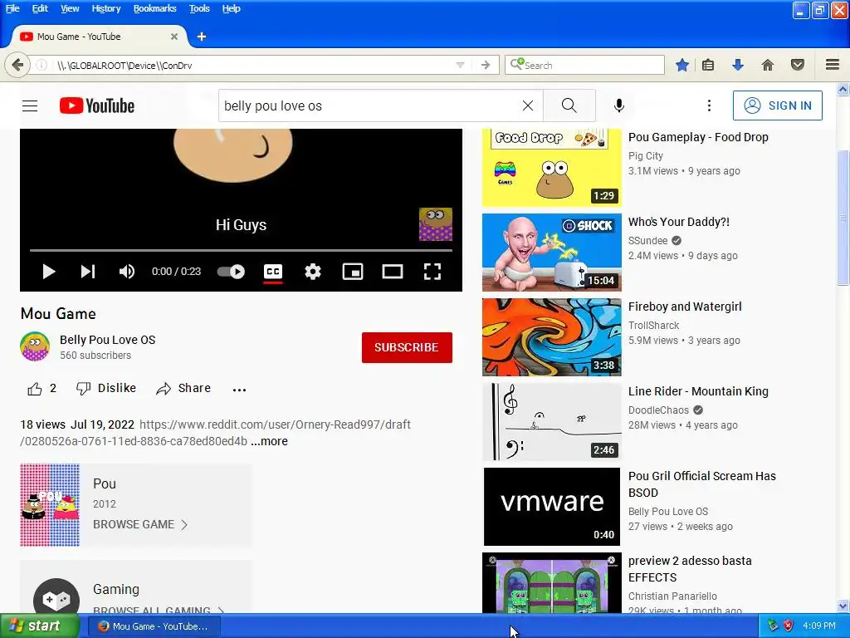Image resolution: width=850 pixels, height=638 pixels.
Task: Browse the Pou game page
Action: tap(139, 525)
